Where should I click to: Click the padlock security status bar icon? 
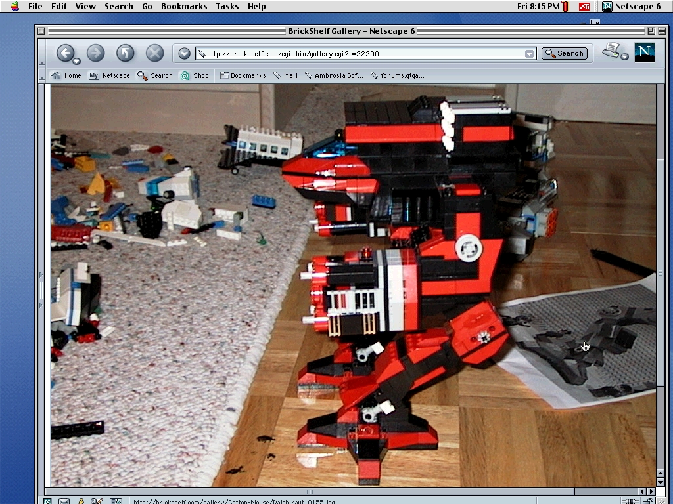click(x=649, y=501)
